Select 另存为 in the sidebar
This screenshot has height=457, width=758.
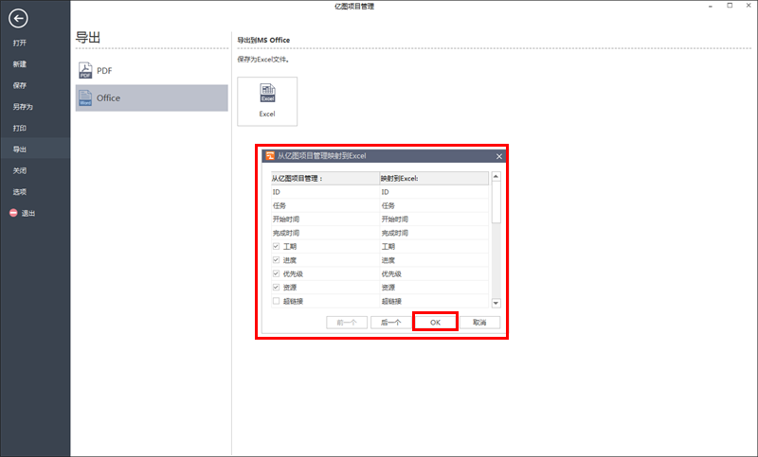(23, 107)
